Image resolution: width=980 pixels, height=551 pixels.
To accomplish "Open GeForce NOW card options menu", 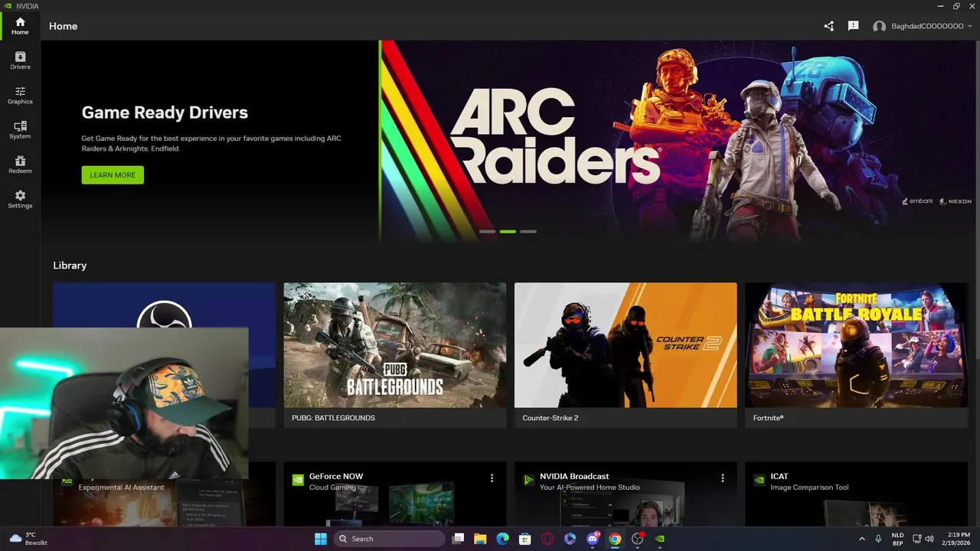I will [x=492, y=478].
